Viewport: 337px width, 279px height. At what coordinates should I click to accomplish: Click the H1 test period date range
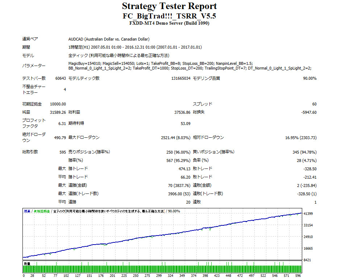(x=135, y=47)
